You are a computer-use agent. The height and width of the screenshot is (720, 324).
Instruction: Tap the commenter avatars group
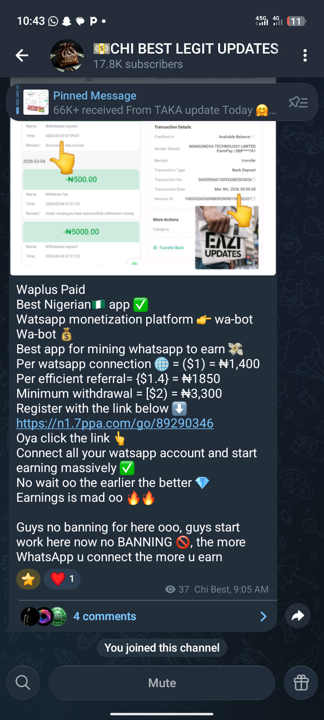coord(44,616)
